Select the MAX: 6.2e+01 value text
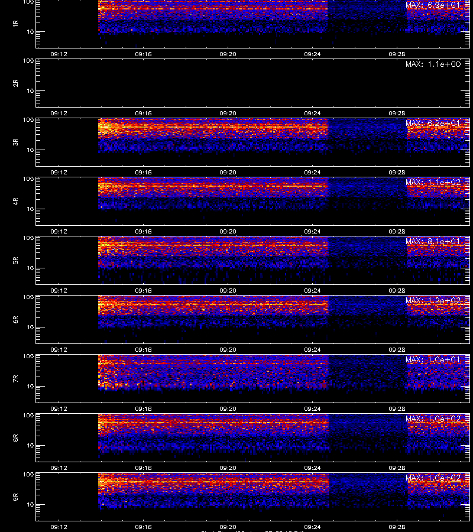The image size is (473, 532). coord(433,123)
